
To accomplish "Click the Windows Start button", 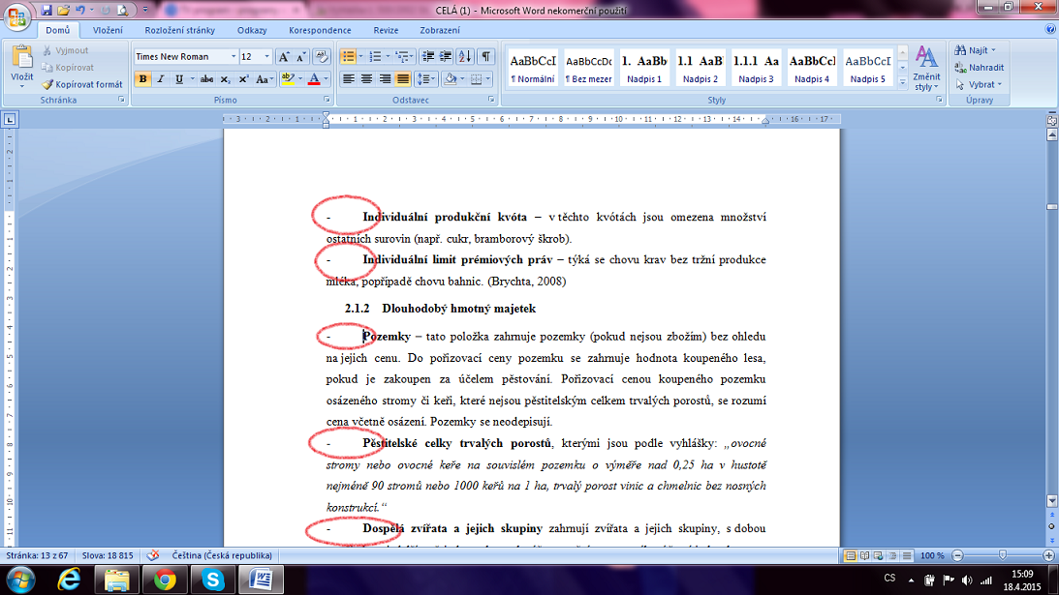I will click(21, 580).
